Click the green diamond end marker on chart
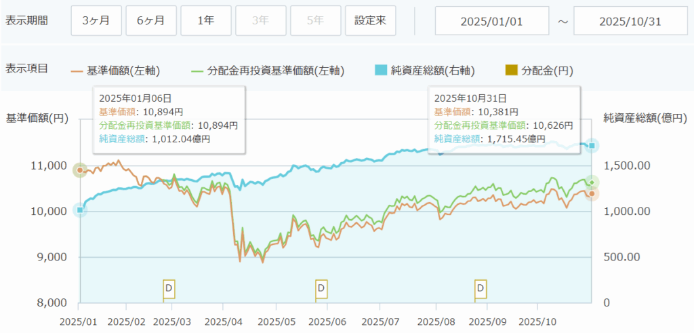 click(592, 182)
